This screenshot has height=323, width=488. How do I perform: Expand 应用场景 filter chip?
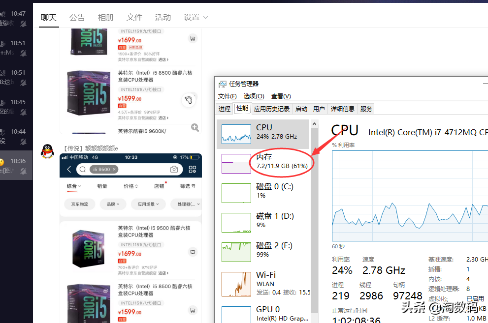(148, 204)
